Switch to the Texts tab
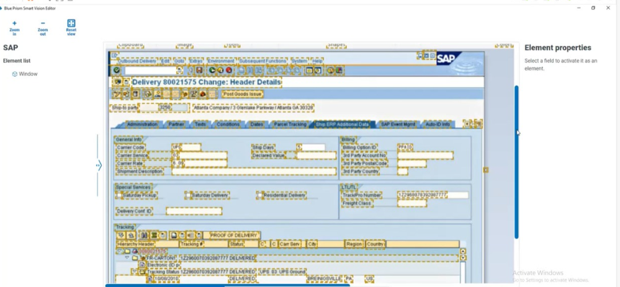 (x=200, y=125)
